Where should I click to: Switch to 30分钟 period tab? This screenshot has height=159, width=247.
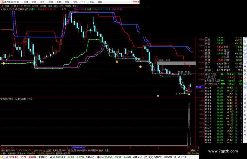tap(35, 6)
